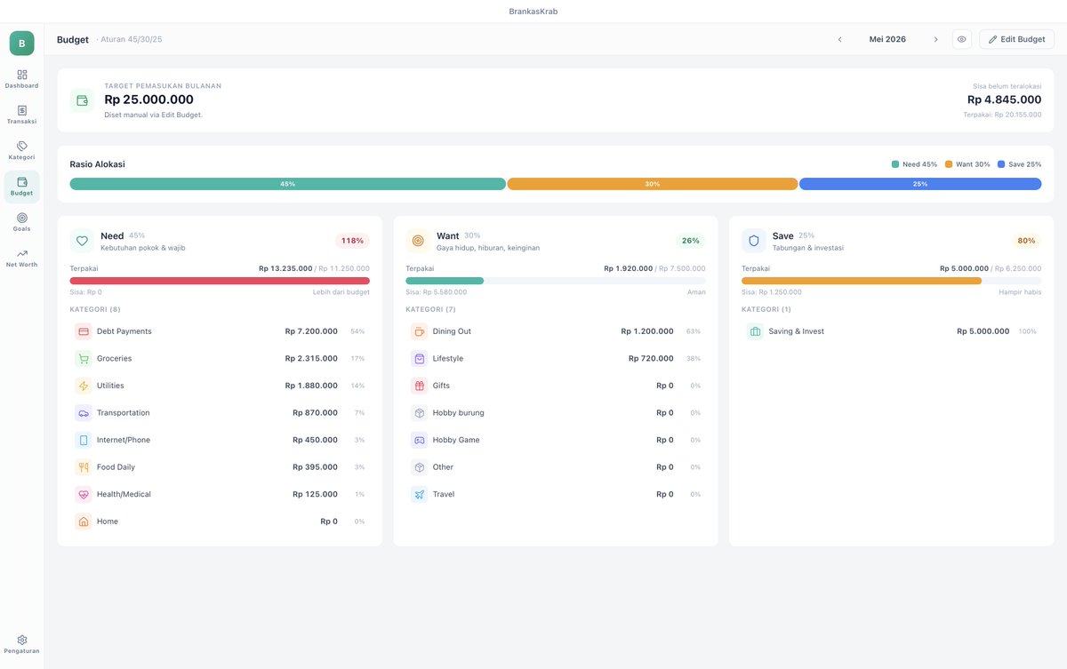Select the Hobby burung label
Viewport: 1067px width, 669px height.
point(459,413)
